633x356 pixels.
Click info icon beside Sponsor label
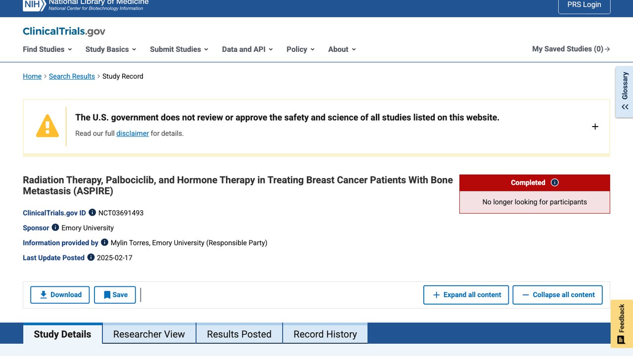55,227
